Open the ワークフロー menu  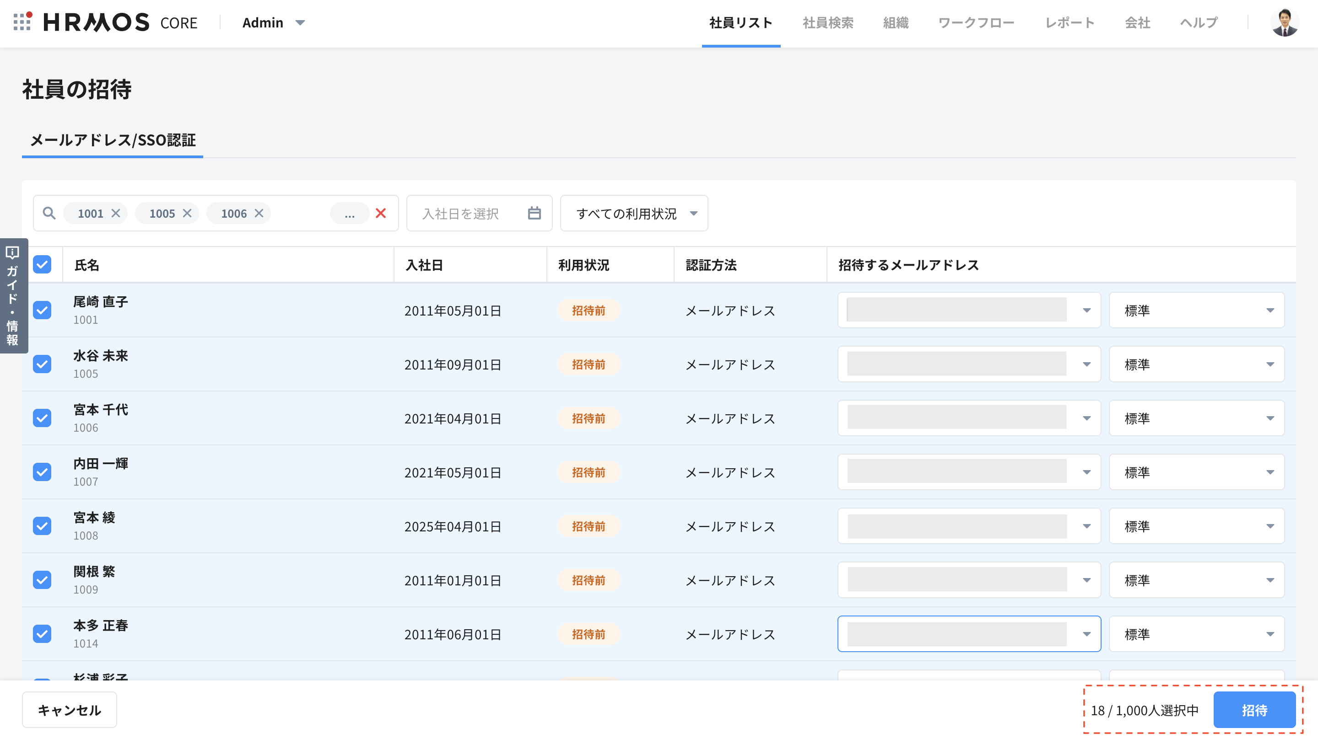pos(976,22)
